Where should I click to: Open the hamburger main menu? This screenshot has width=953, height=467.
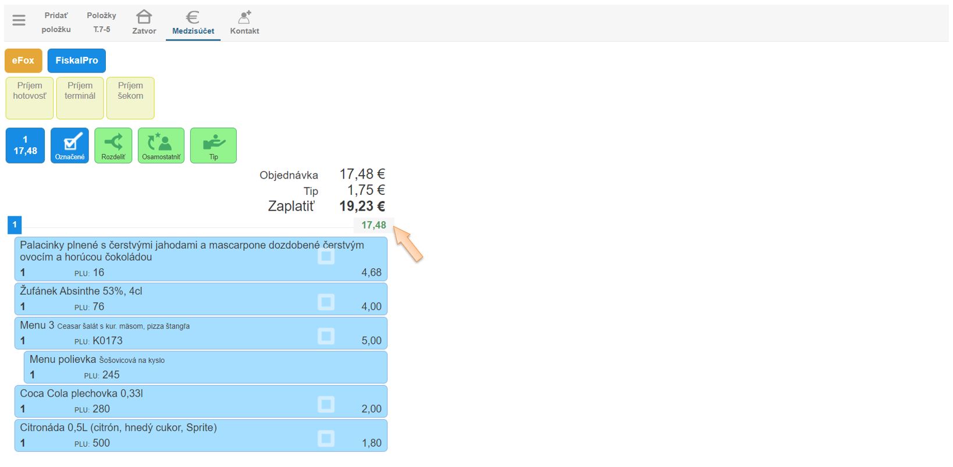19,20
